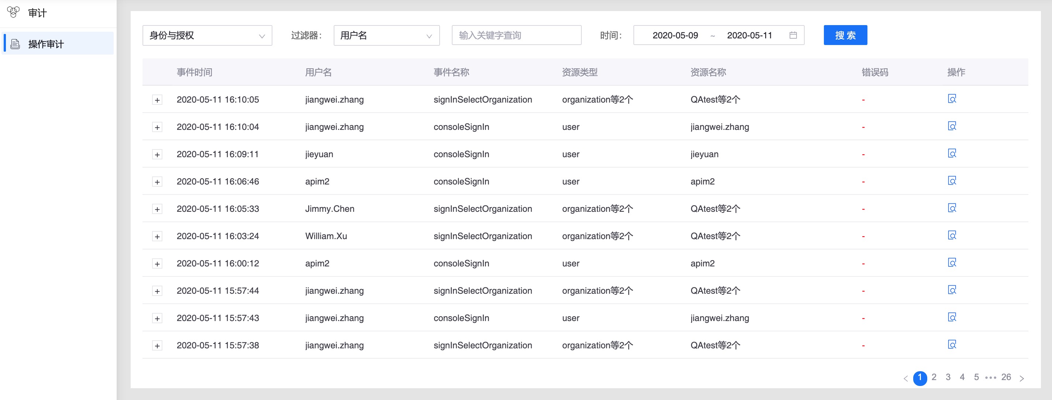Image resolution: width=1052 pixels, height=400 pixels.
Task: Jump to last page 26
Action: (x=1006, y=377)
